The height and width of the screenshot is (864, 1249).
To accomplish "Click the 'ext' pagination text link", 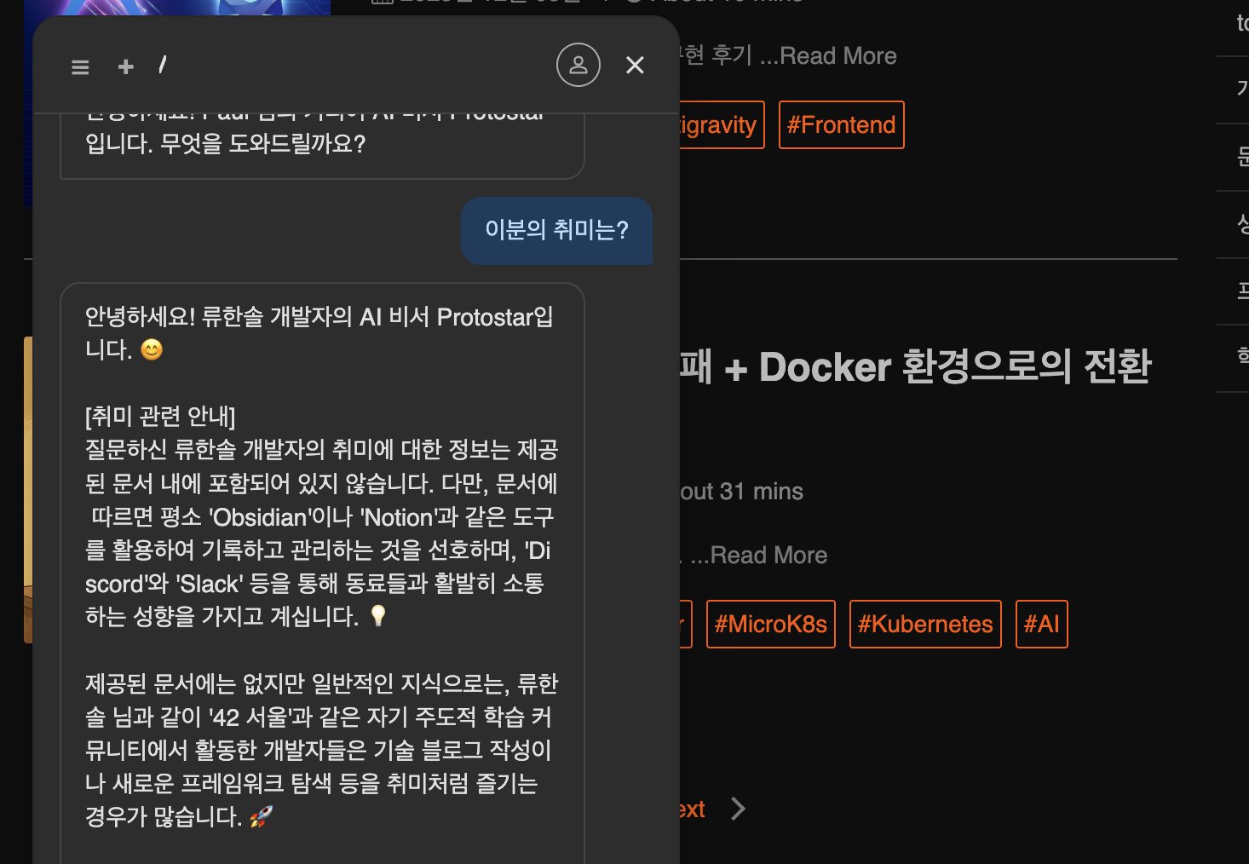I will pyautogui.click(x=692, y=809).
